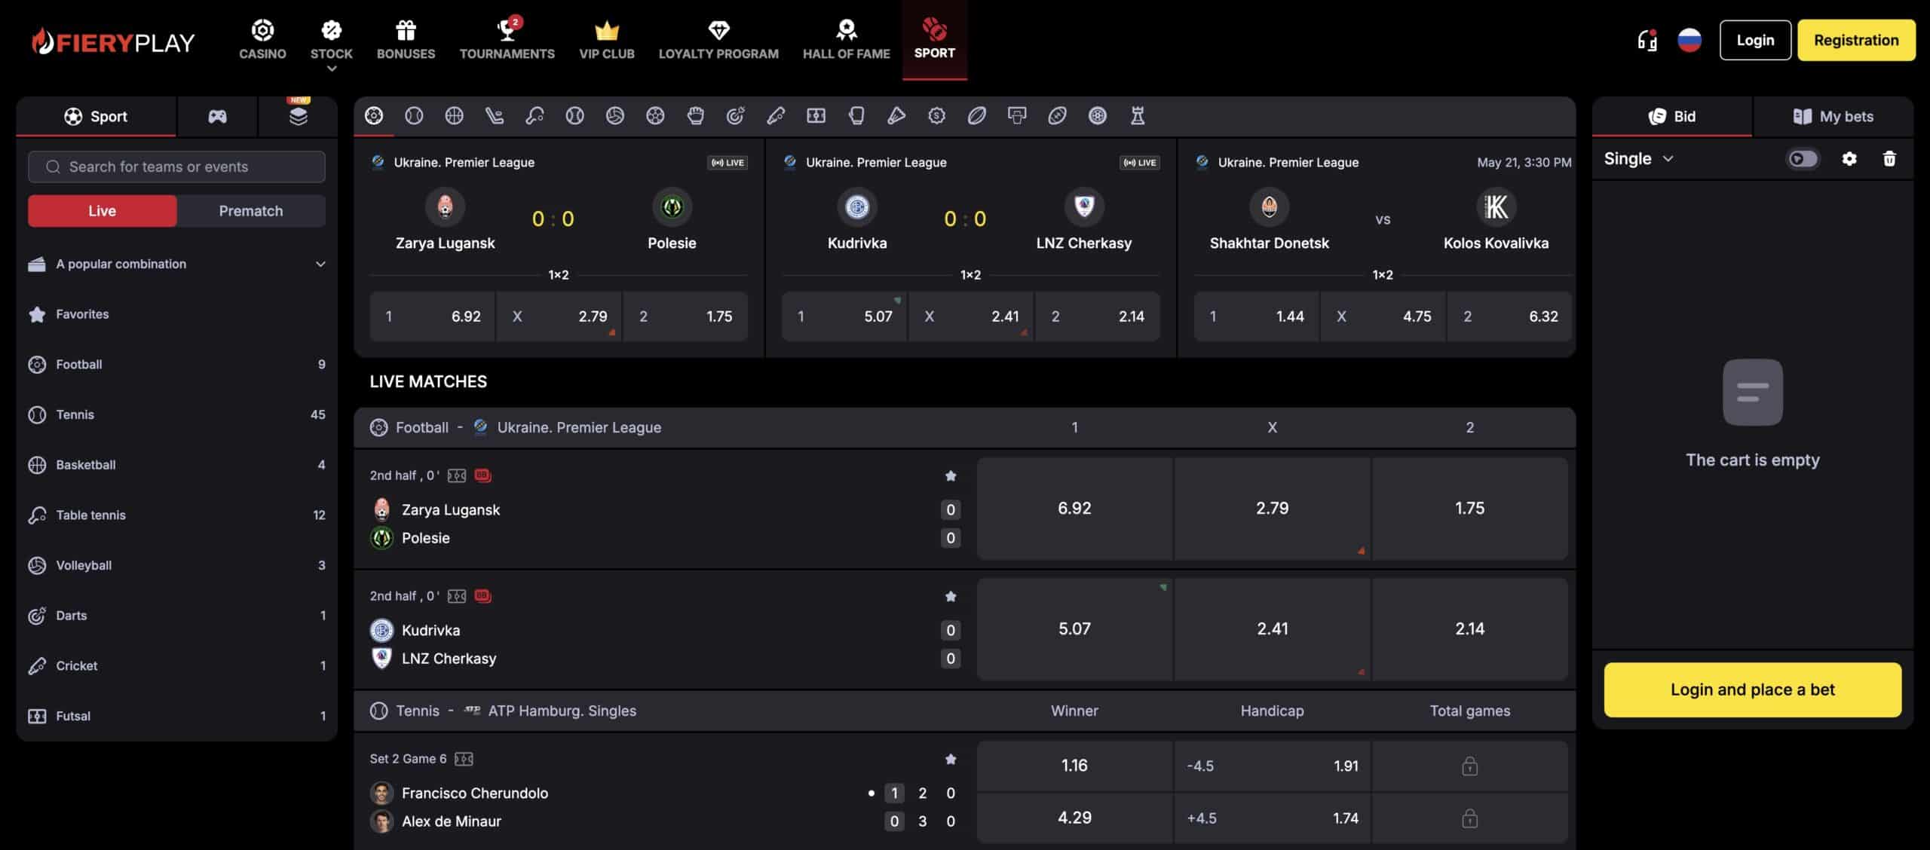The width and height of the screenshot is (1930, 850).
Task: Switch the event filter to Prematch
Action: 251,211
